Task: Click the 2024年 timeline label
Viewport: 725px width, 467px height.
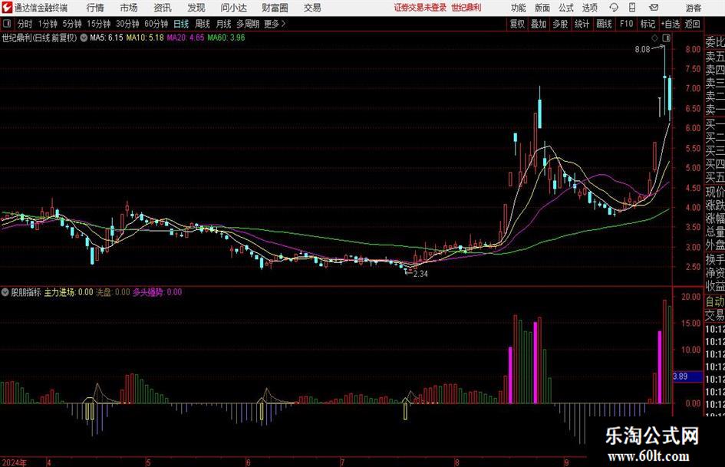Action: pyautogui.click(x=14, y=462)
